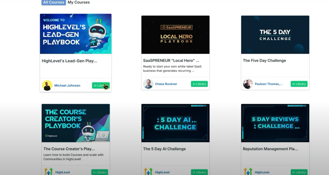Click In Library button on 5 Day AI Challenge card
This screenshot has height=175, width=329.
(x=199, y=172)
